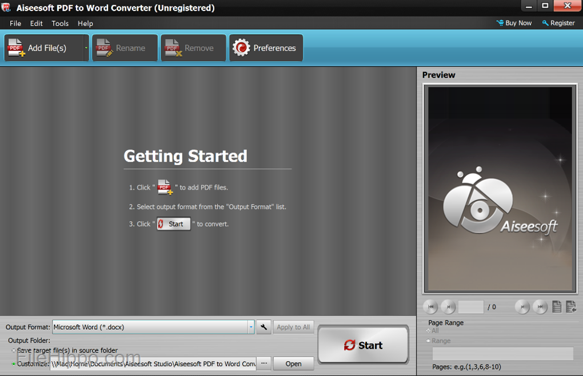
Task: Open the Output Format dropdown list
Action: 251,327
